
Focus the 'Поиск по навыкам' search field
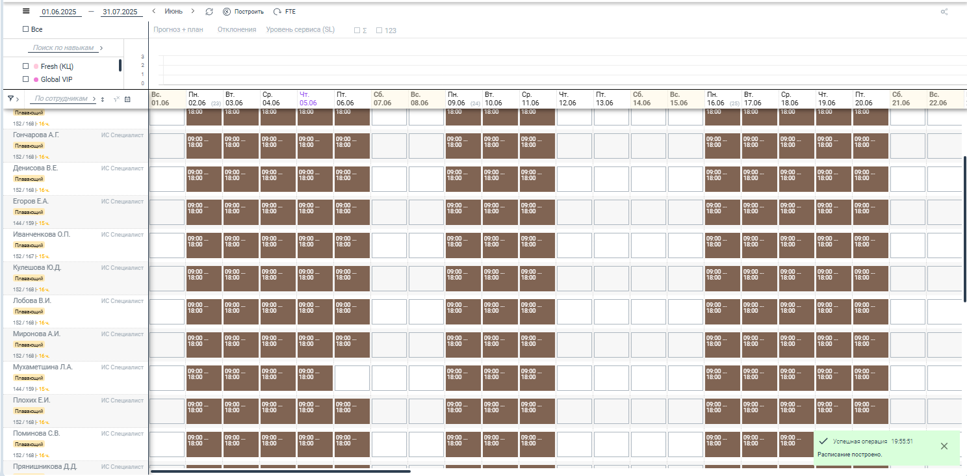click(x=63, y=48)
